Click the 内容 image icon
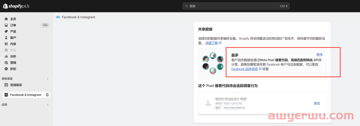The height and width of the screenshot is (126, 360). pos(6,44)
